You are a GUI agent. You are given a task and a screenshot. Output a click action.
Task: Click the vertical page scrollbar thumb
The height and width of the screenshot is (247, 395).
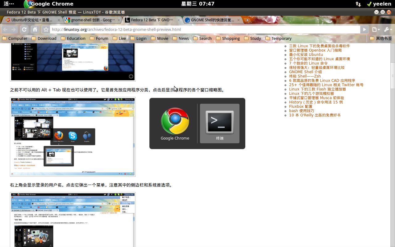[x=393, y=76]
